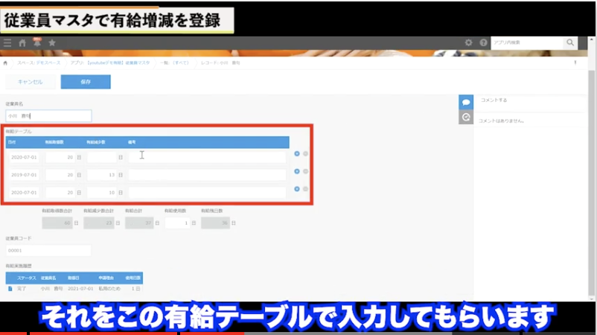
Task: Click the 備考 field in the first row
Action: [x=207, y=157]
